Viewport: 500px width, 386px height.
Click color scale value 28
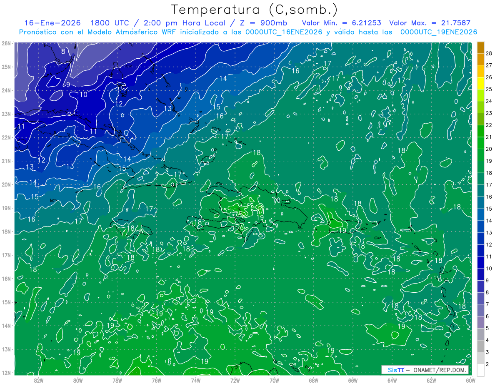tap(489, 53)
